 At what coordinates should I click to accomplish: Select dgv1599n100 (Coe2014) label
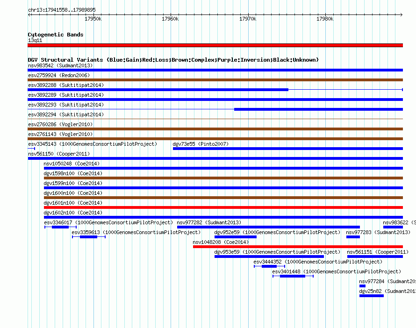73,183
